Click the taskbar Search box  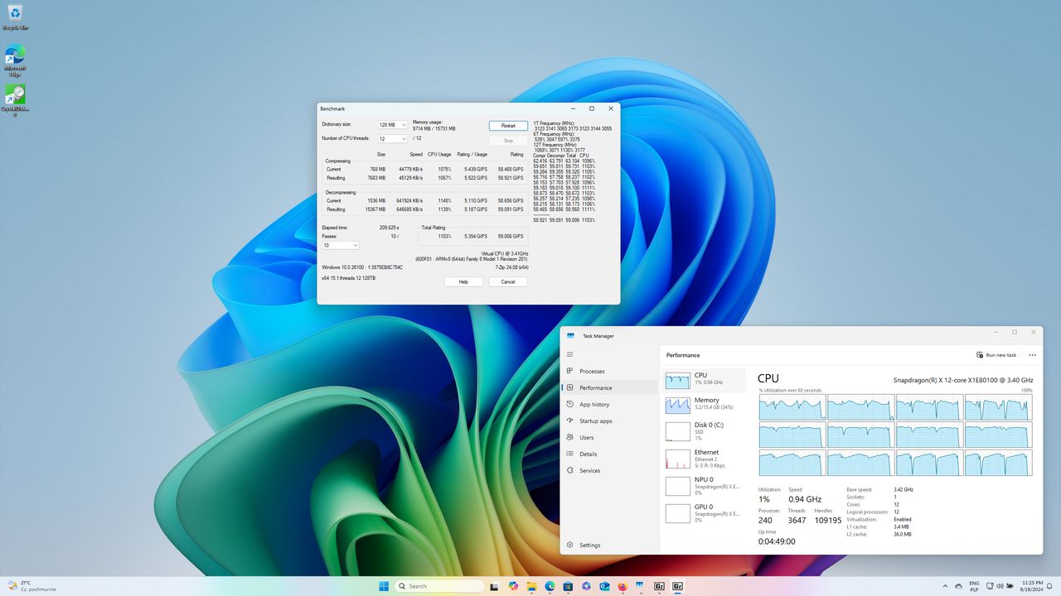[439, 586]
